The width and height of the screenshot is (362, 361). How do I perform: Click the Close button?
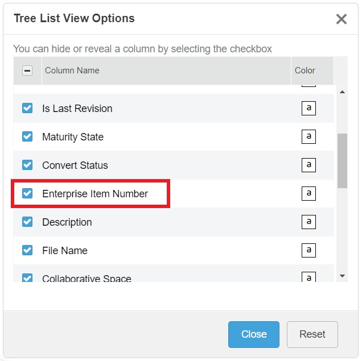(254, 334)
